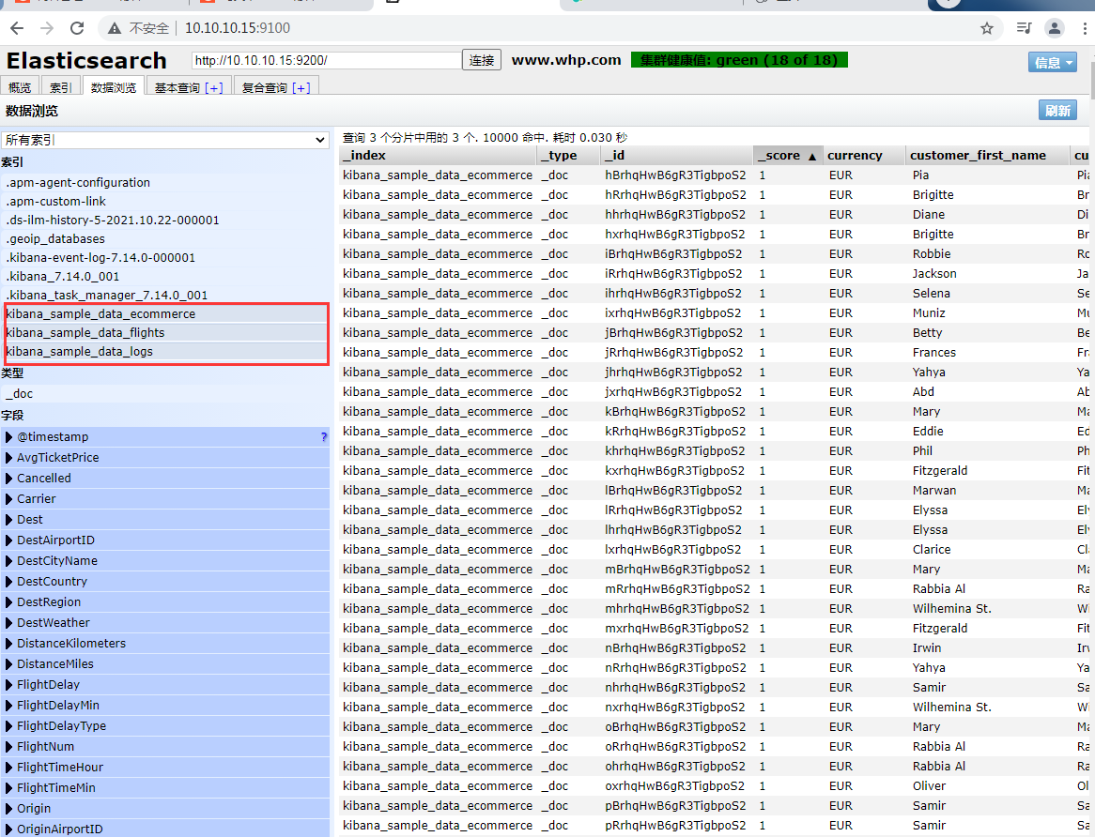The image size is (1095, 837).
Task: Sort by the _type column header
Action: coord(568,156)
